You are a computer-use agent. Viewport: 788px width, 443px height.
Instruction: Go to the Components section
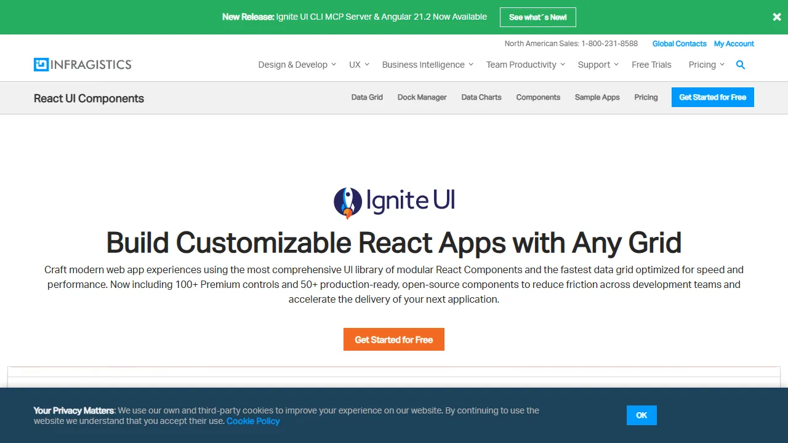tap(538, 97)
